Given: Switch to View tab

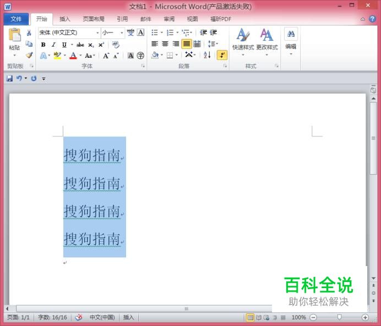Looking at the screenshot, I should [x=193, y=19].
